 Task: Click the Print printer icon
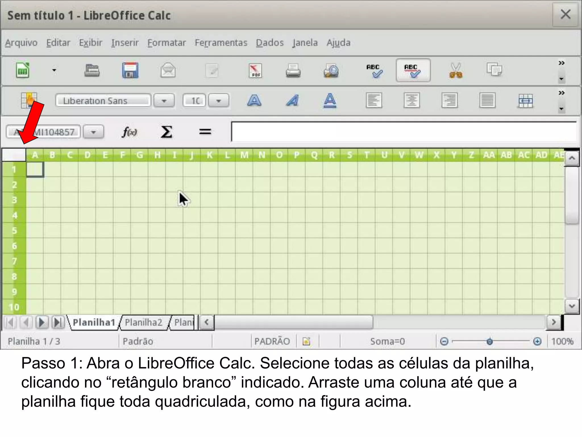[293, 70]
